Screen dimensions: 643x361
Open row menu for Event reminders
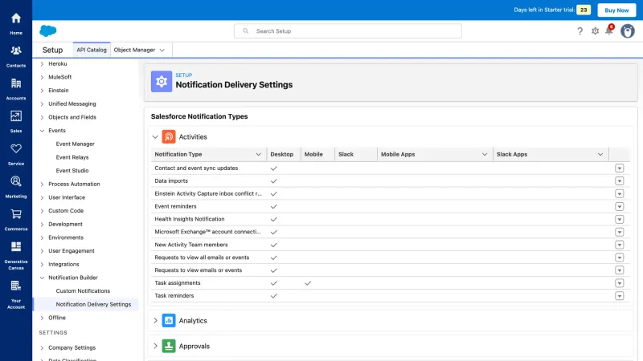pos(619,206)
